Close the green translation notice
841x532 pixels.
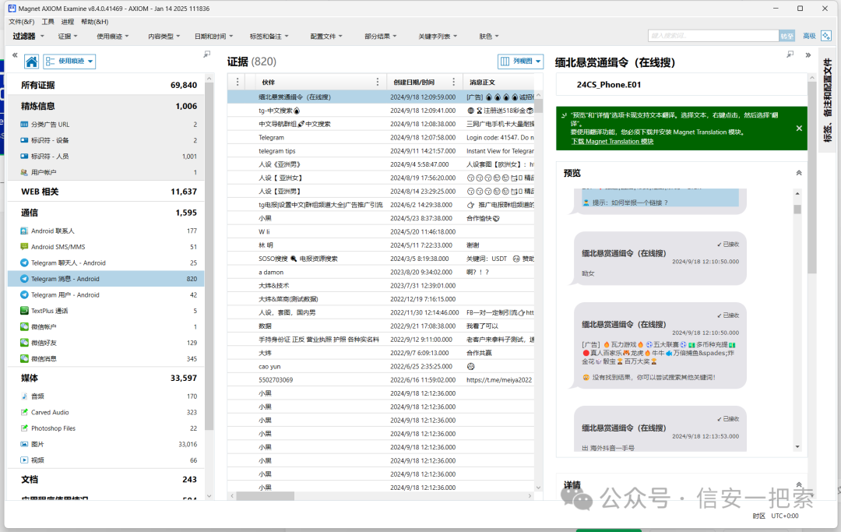tap(799, 129)
